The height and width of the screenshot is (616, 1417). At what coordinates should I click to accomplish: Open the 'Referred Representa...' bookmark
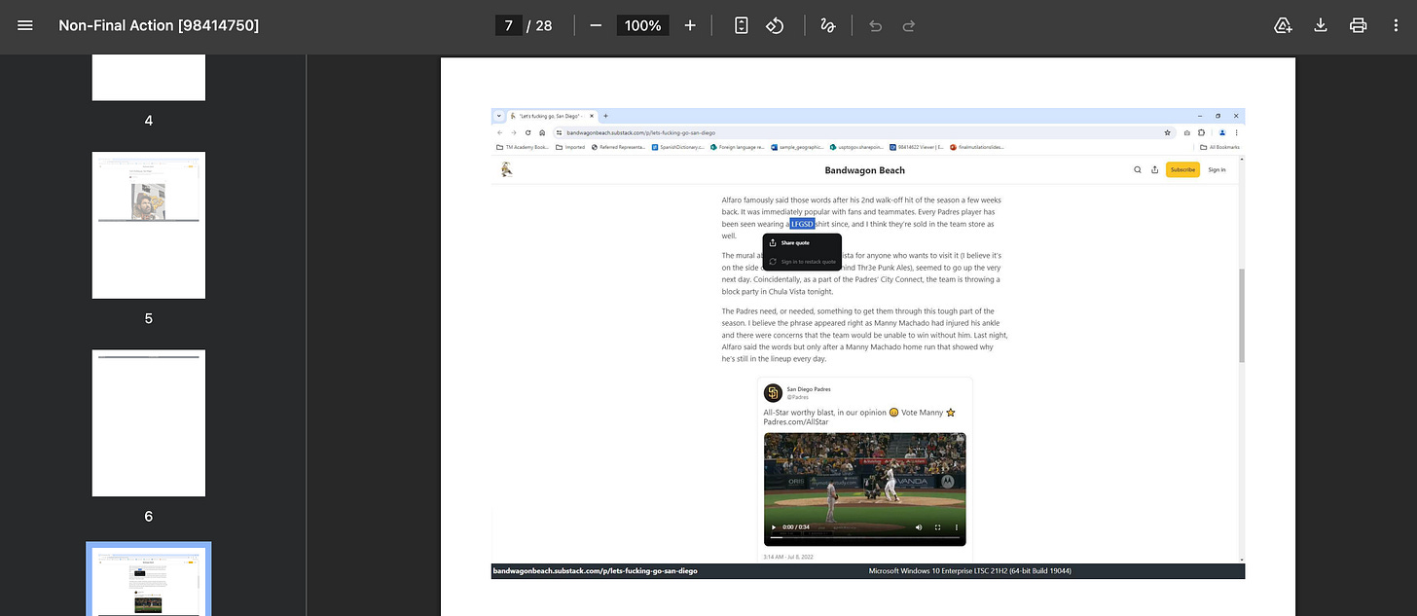coord(619,147)
